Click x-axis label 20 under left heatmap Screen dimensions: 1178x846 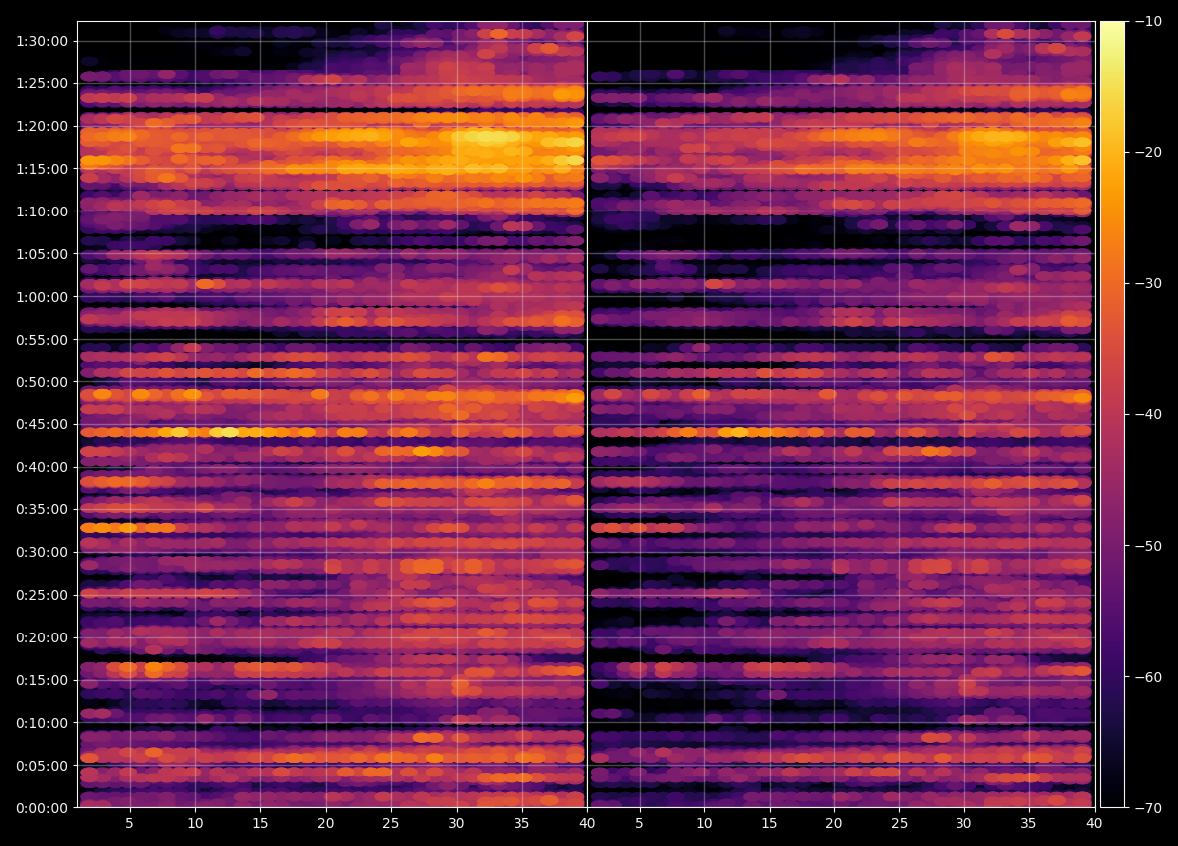tap(326, 823)
